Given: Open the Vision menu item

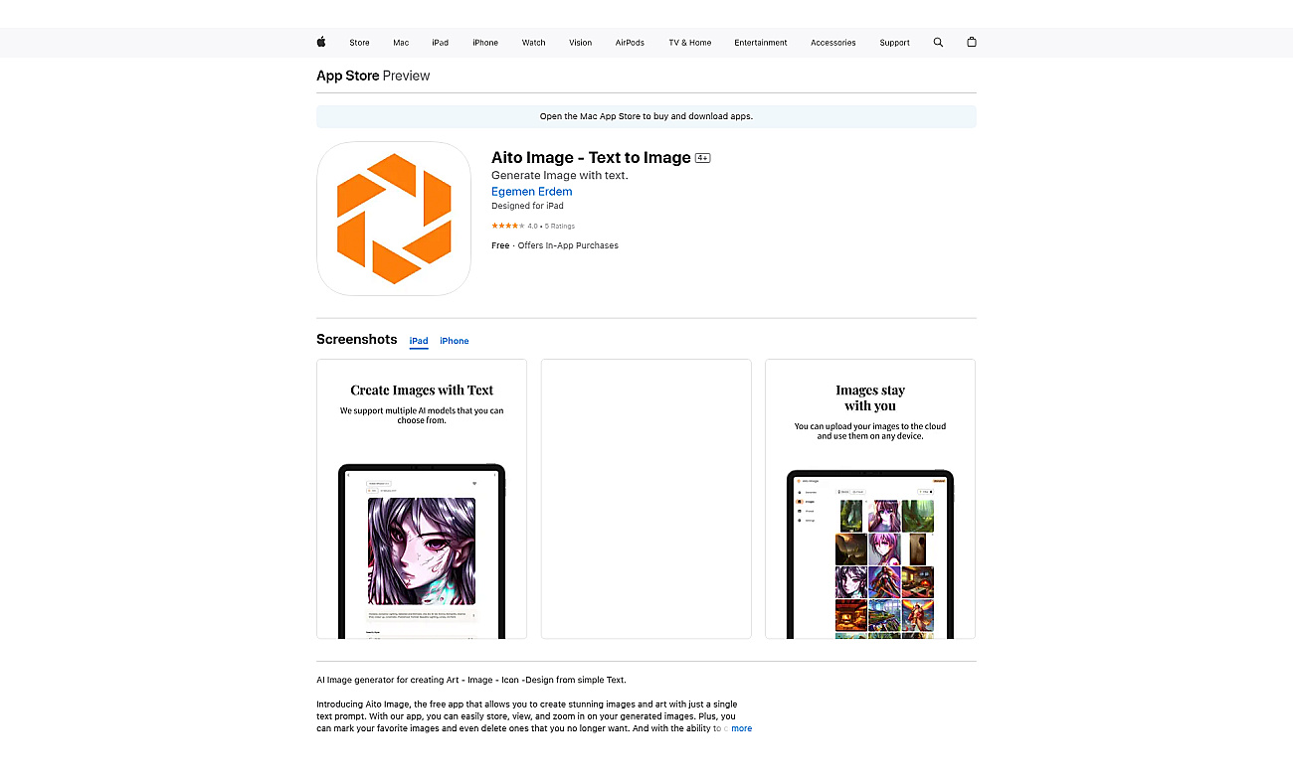Looking at the screenshot, I should pyautogui.click(x=581, y=43).
